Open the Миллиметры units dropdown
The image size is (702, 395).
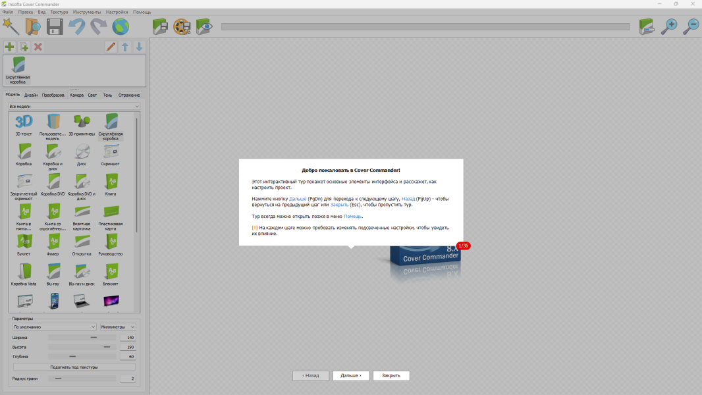(x=118, y=327)
